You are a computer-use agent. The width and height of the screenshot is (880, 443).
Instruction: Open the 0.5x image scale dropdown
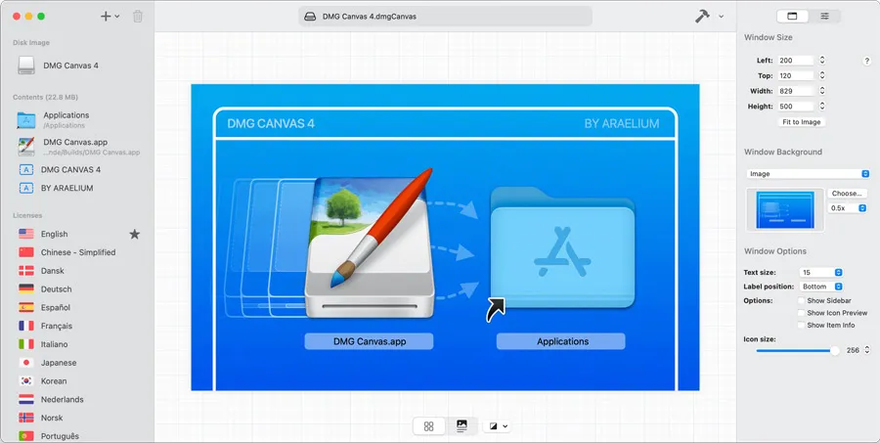[x=847, y=208]
